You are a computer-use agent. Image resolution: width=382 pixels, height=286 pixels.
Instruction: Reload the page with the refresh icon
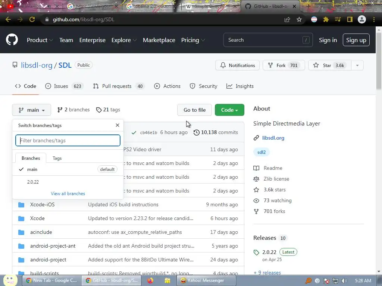(32, 19)
